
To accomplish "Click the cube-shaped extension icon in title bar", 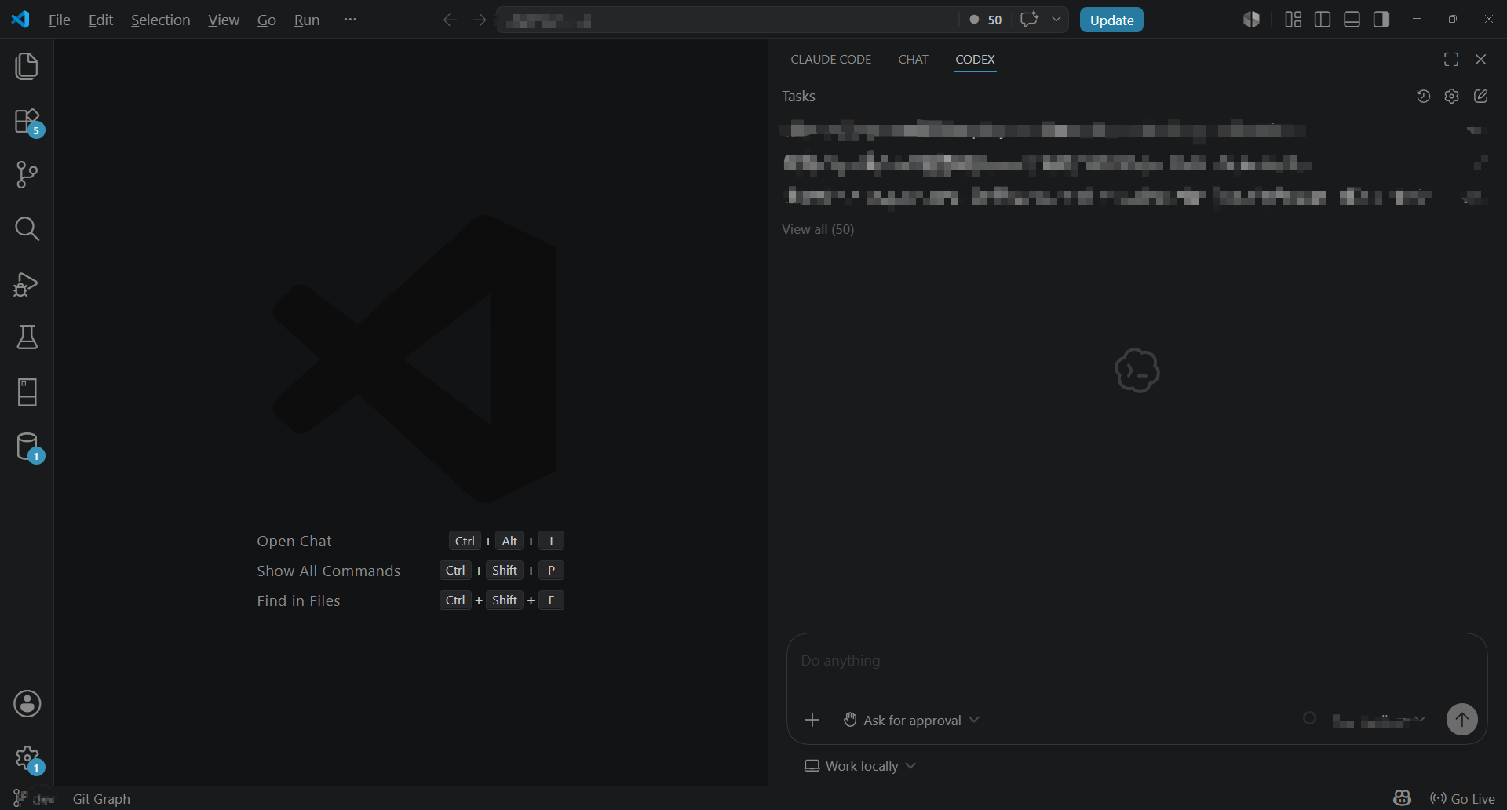I will pyautogui.click(x=1252, y=20).
